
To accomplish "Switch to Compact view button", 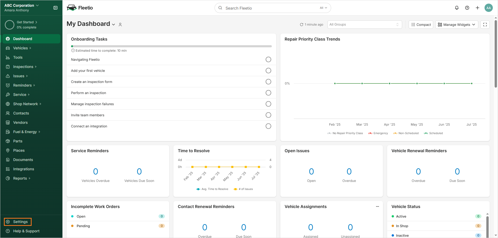I will coord(421,25).
